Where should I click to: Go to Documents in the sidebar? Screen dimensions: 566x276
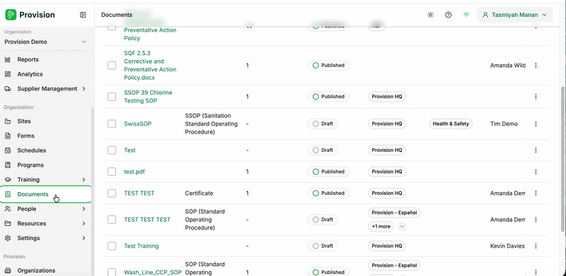[46, 194]
